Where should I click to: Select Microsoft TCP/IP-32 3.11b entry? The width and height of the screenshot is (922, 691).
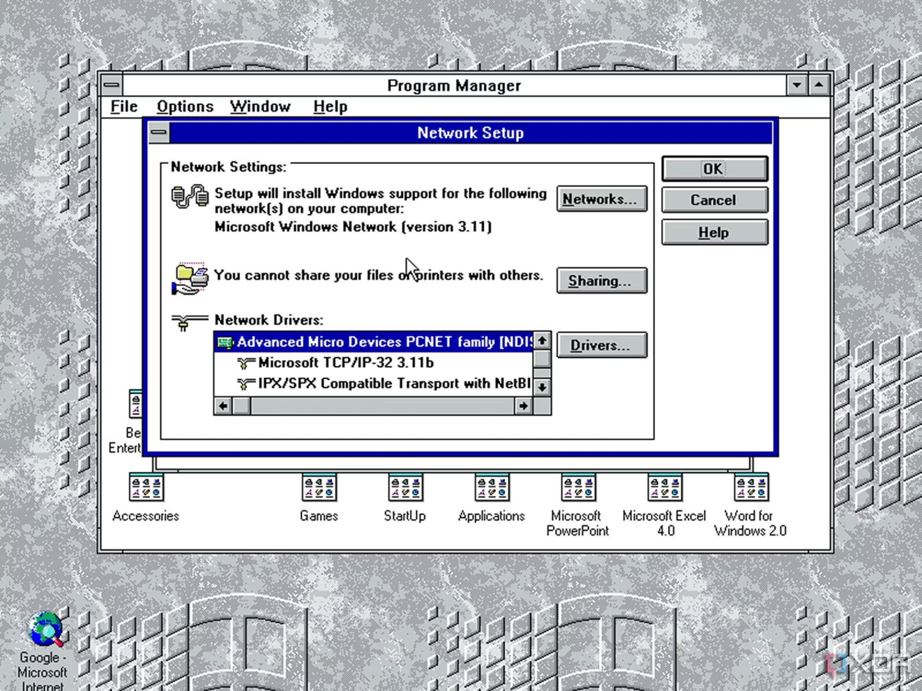point(374,363)
